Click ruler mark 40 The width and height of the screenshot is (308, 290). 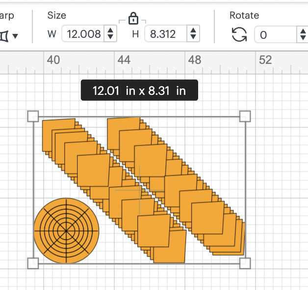53,60
